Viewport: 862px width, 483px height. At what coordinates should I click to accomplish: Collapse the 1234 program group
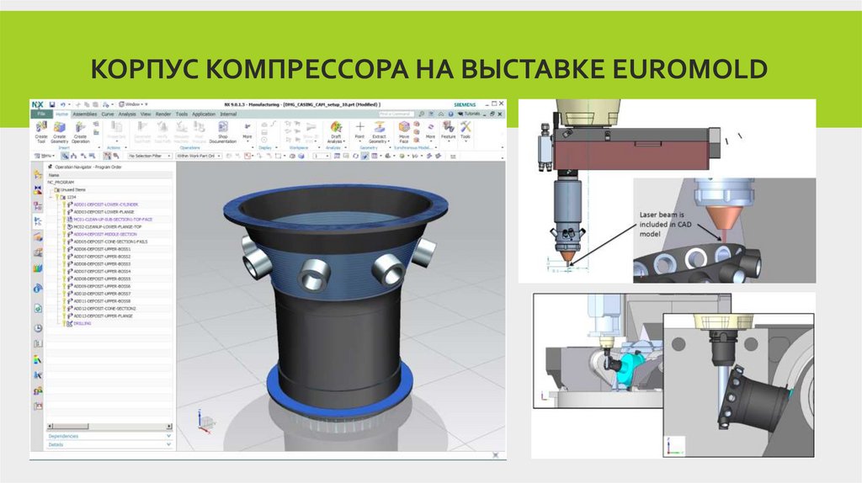(51, 197)
